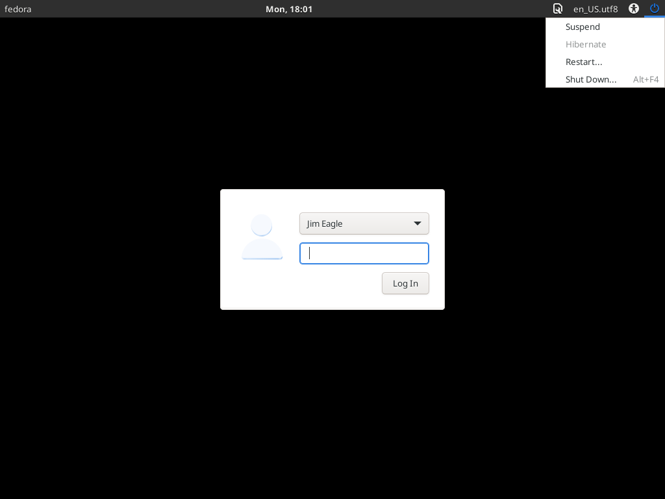This screenshot has height=499, width=665.
Task: Choose Suspend from the power menu
Action: tap(605, 27)
